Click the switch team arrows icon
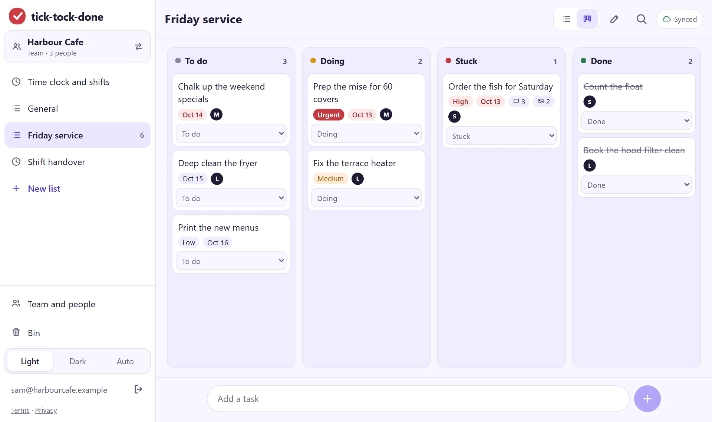This screenshot has height=422, width=712. (138, 47)
